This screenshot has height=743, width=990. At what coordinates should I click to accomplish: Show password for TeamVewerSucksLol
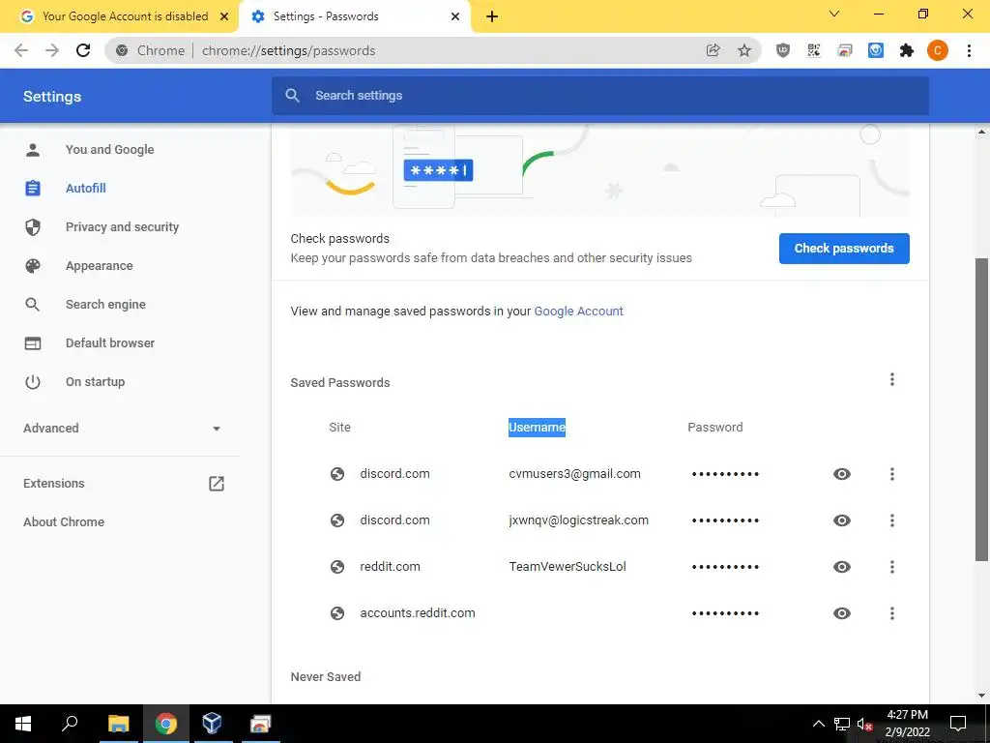point(842,567)
